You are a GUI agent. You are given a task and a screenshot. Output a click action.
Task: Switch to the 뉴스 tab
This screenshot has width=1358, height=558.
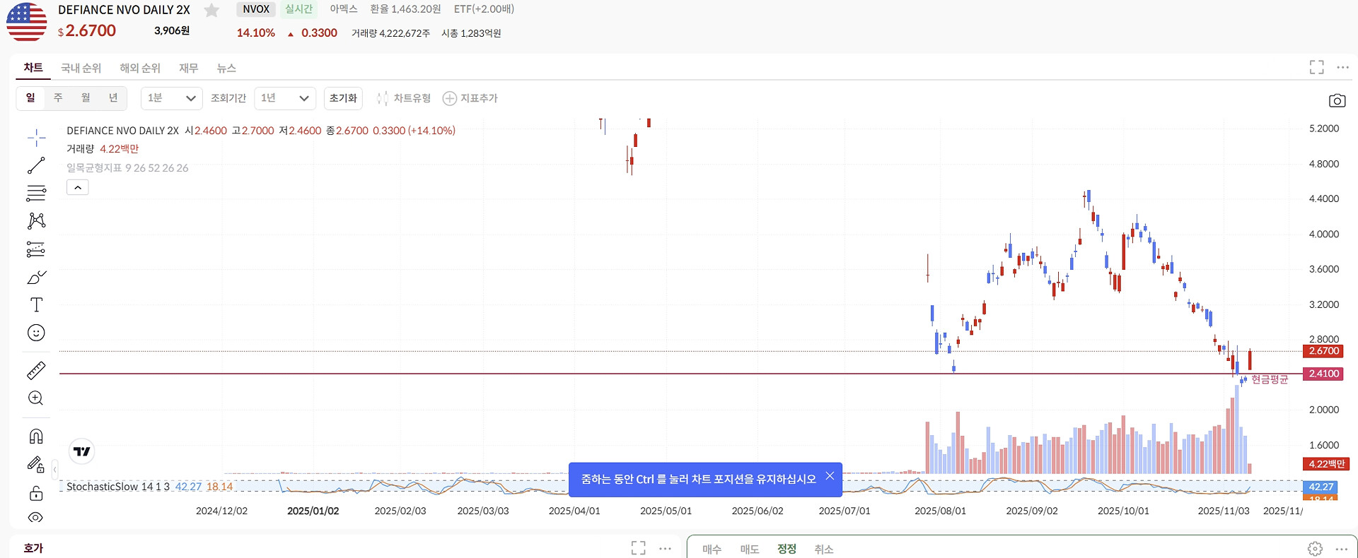point(226,68)
